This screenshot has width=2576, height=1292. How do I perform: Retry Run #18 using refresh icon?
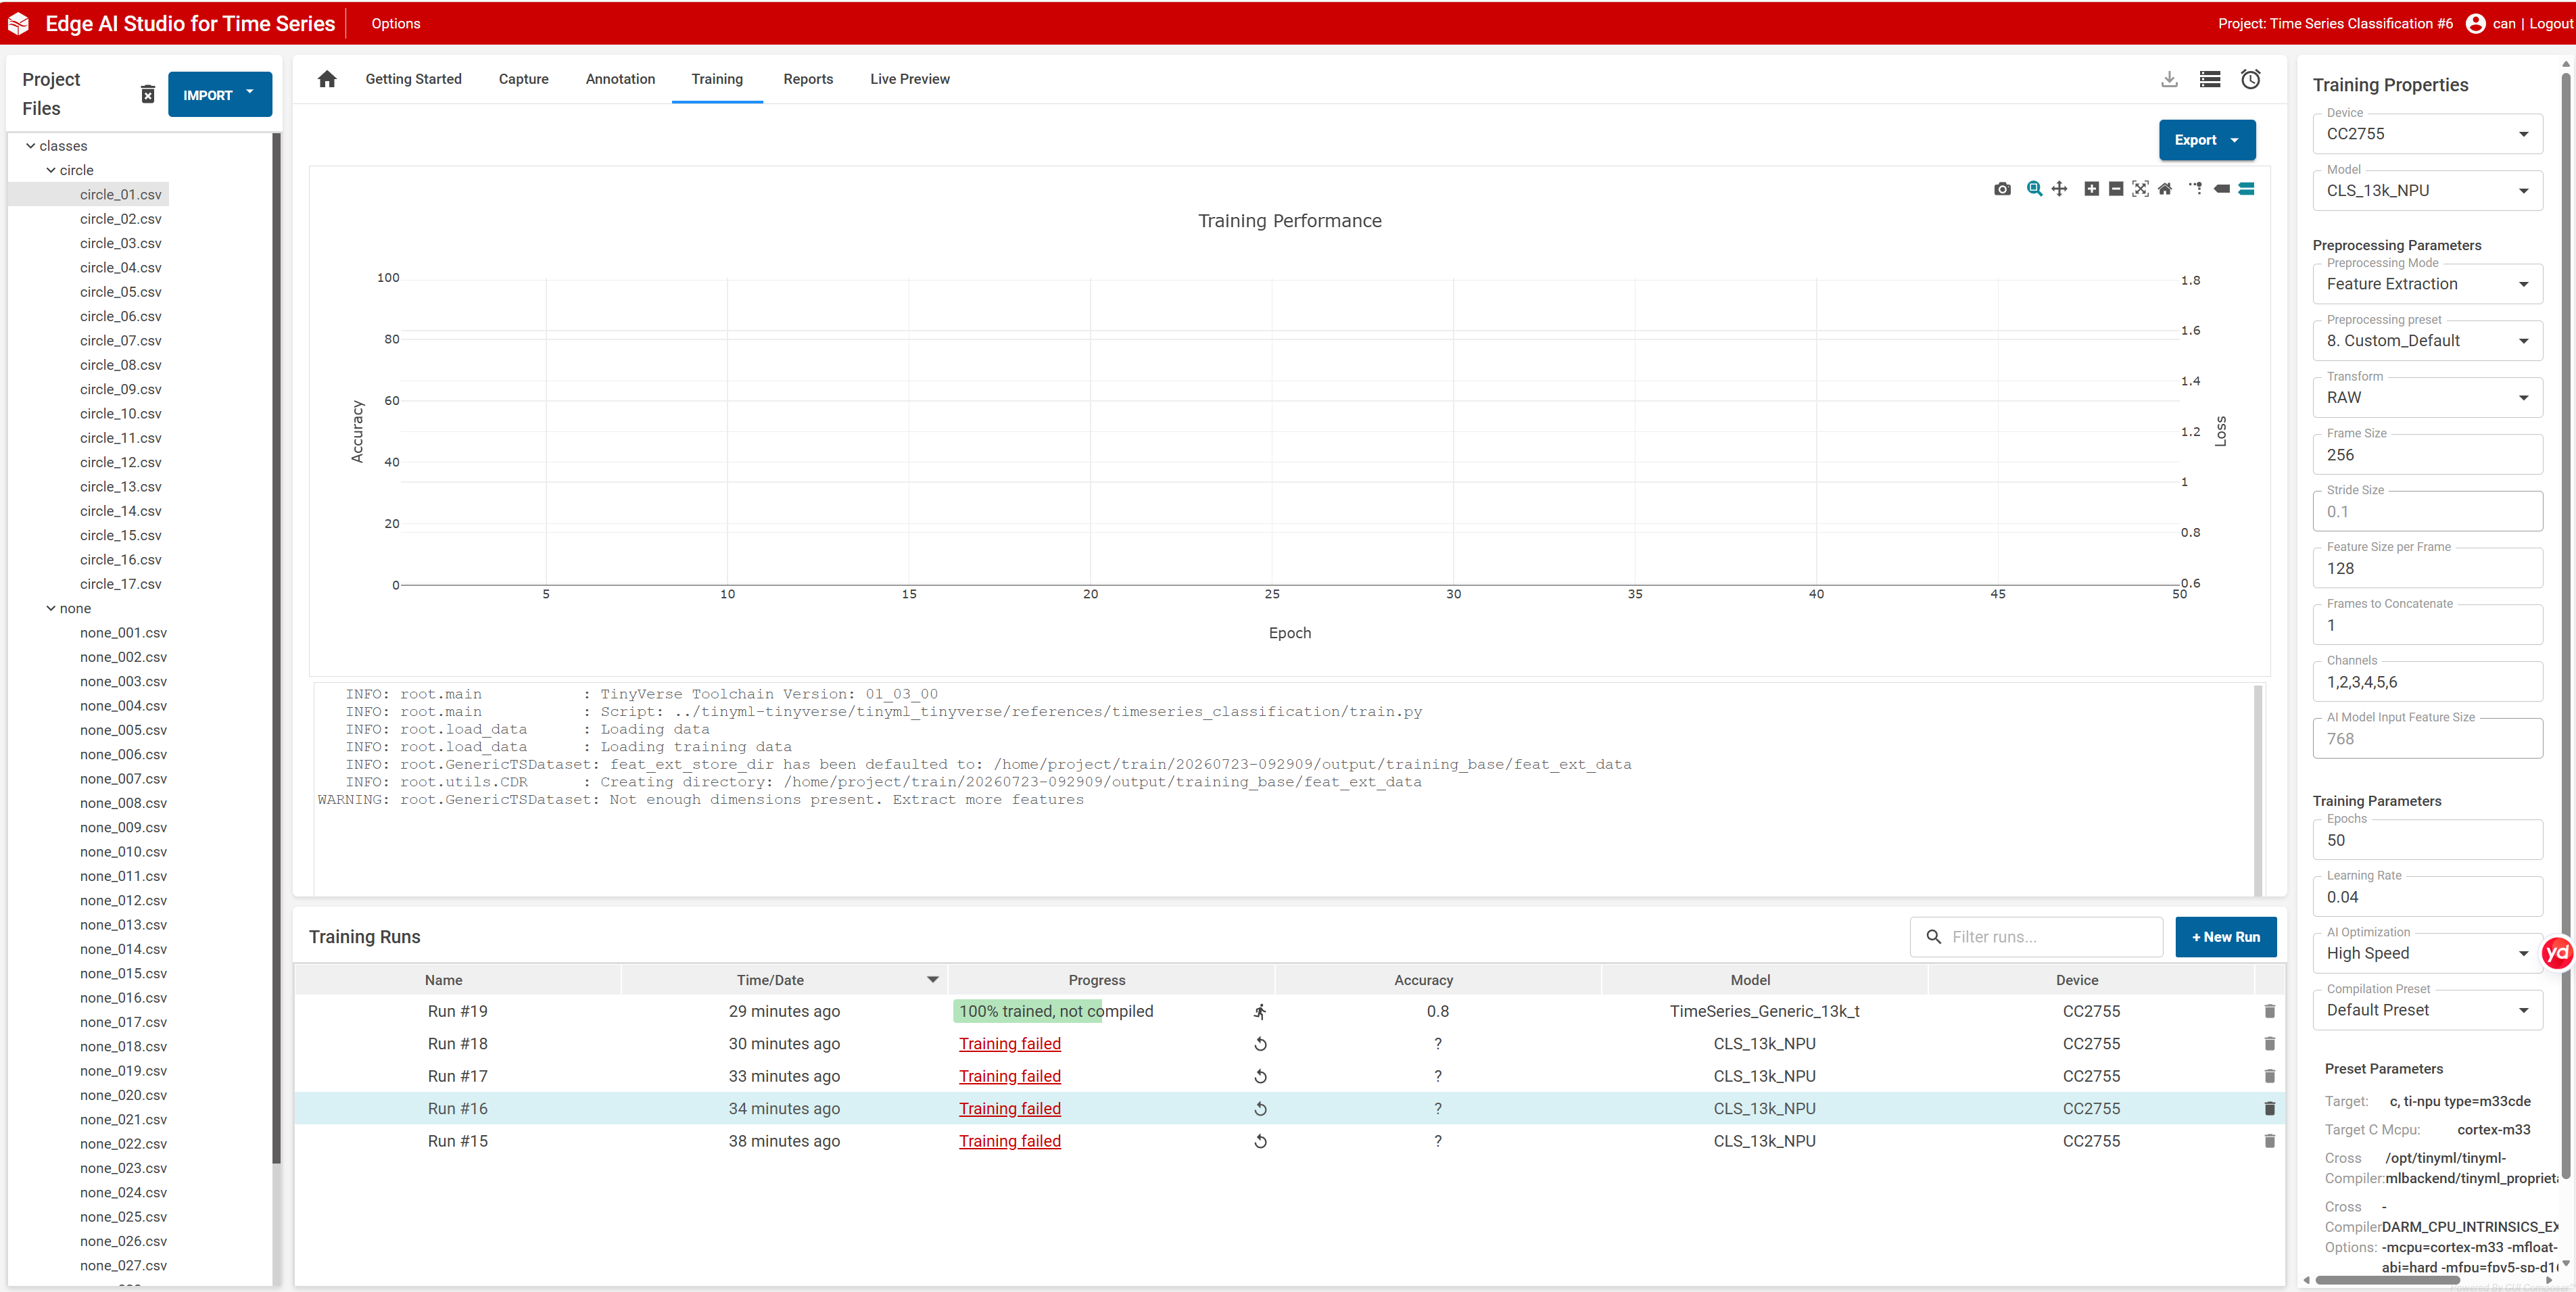click(x=1261, y=1043)
